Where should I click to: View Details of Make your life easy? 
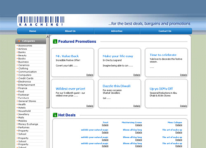tap(137, 75)
